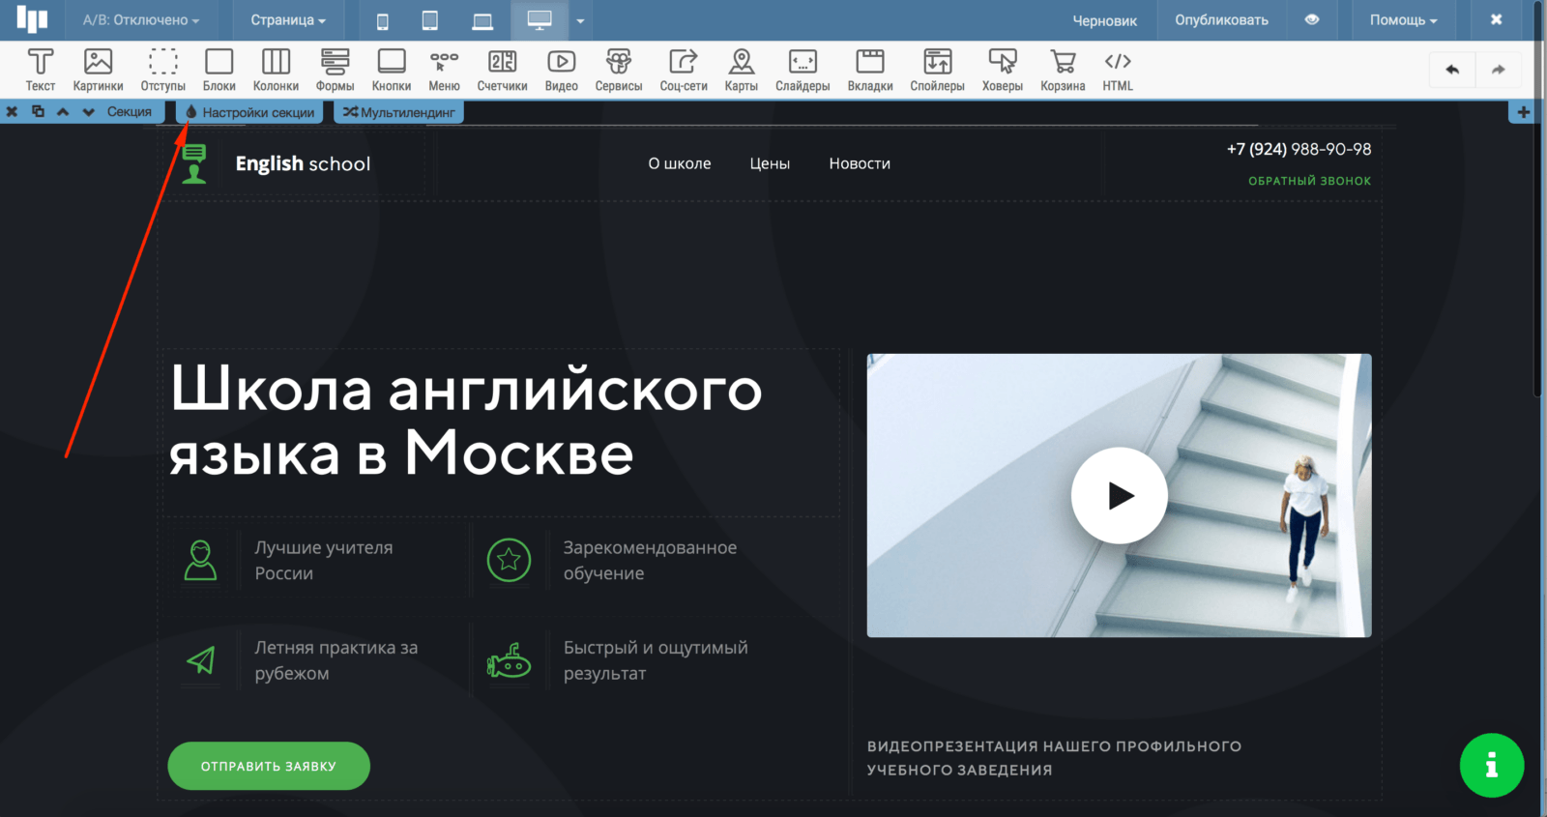Select the paper plane icon
This screenshot has width=1547, height=817.
[200, 660]
